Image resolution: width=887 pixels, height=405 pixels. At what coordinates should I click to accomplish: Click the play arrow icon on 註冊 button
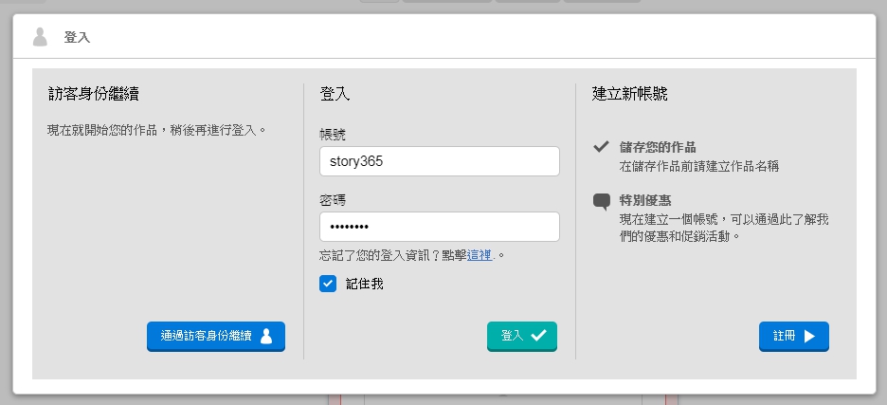[809, 336]
